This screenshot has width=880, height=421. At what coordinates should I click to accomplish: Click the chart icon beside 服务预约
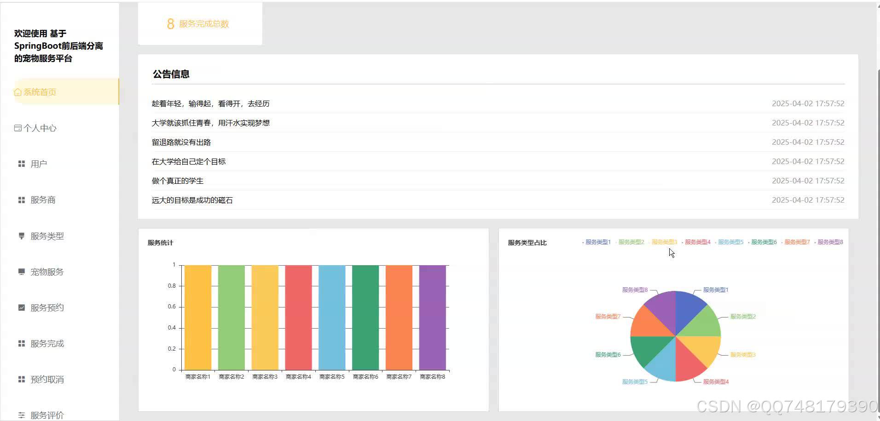[x=21, y=307]
